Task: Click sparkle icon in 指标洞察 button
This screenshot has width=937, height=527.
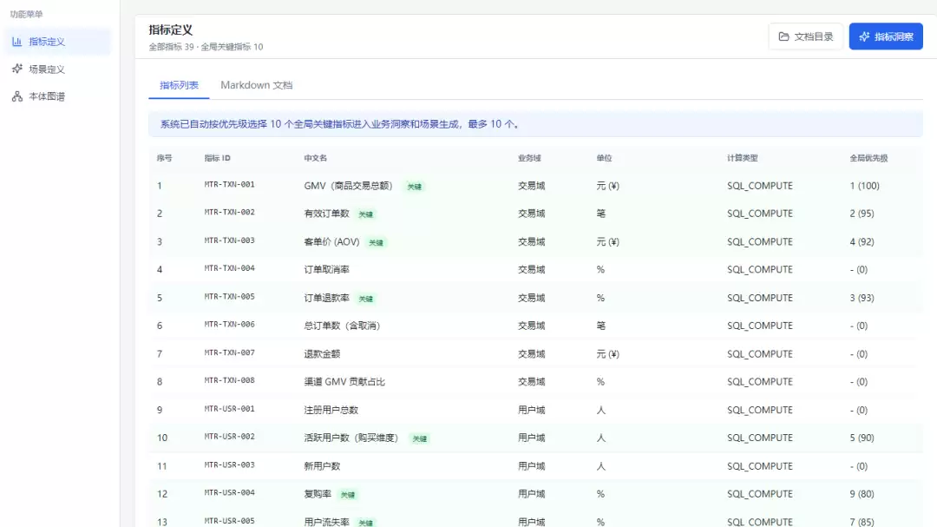Action: click(x=864, y=36)
